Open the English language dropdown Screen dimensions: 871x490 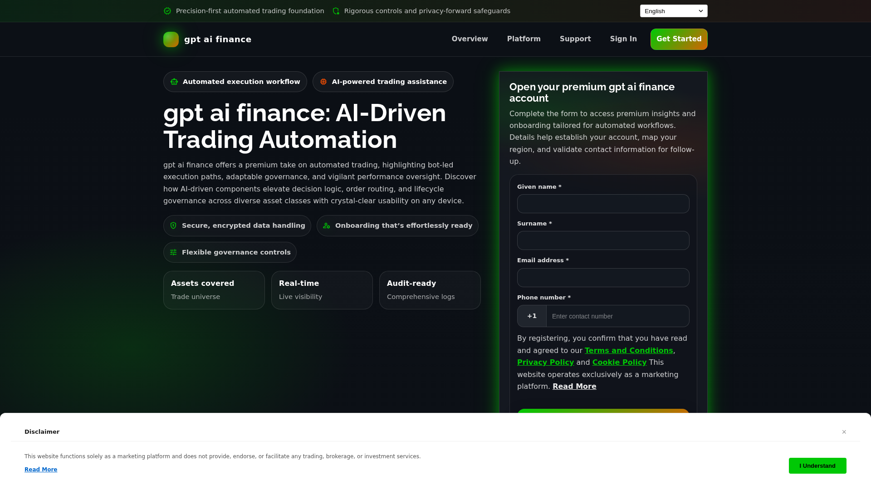point(674,11)
